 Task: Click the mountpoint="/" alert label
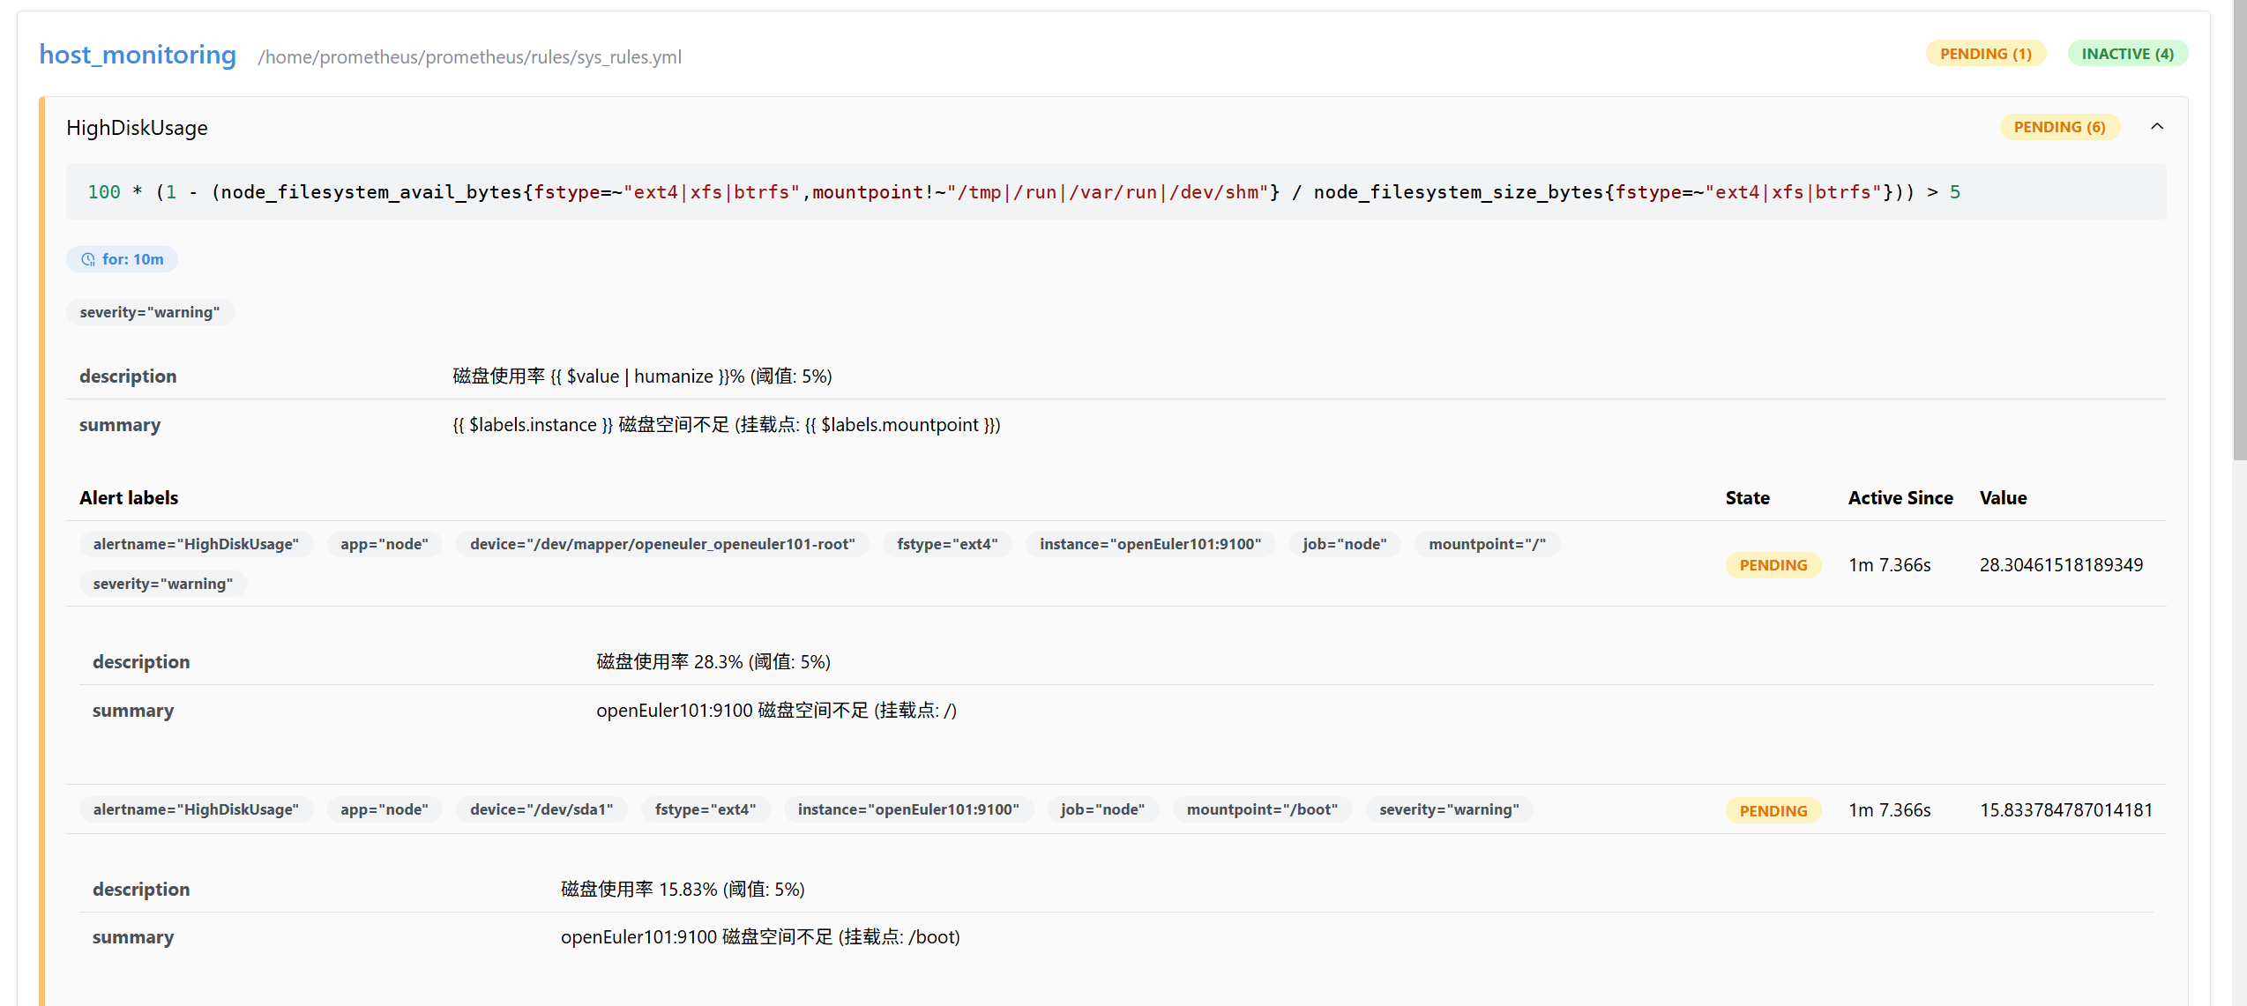pos(1487,544)
